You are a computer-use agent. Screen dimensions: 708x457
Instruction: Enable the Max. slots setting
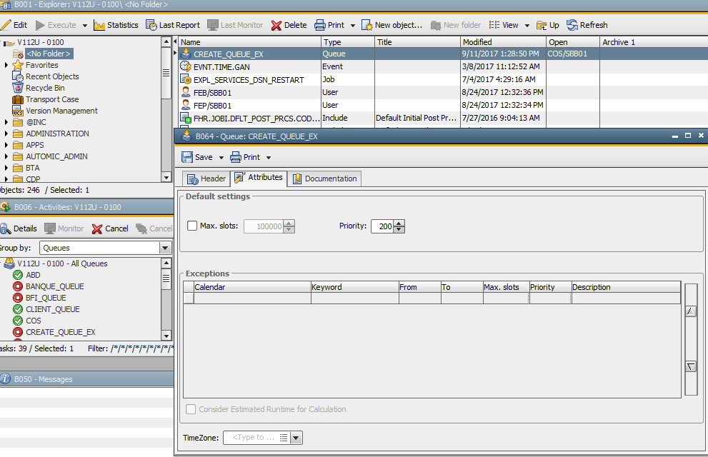(191, 225)
